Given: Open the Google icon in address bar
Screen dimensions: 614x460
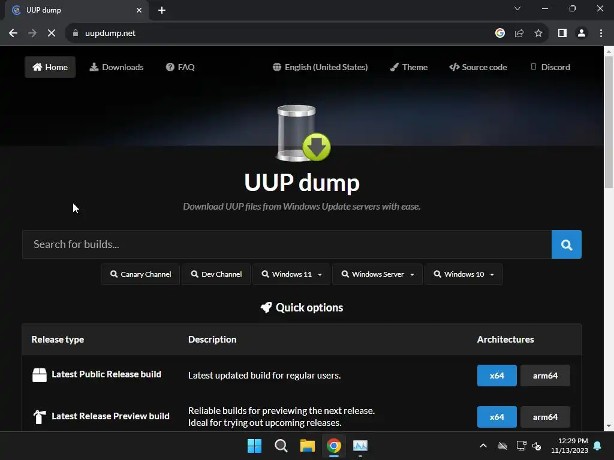Looking at the screenshot, I should click(500, 34).
